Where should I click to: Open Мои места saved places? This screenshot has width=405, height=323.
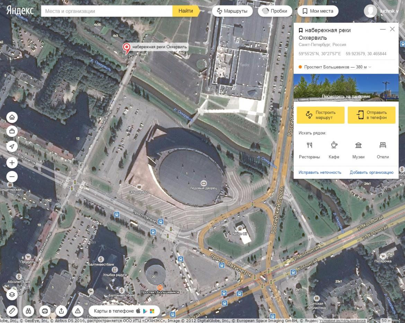point(318,11)
